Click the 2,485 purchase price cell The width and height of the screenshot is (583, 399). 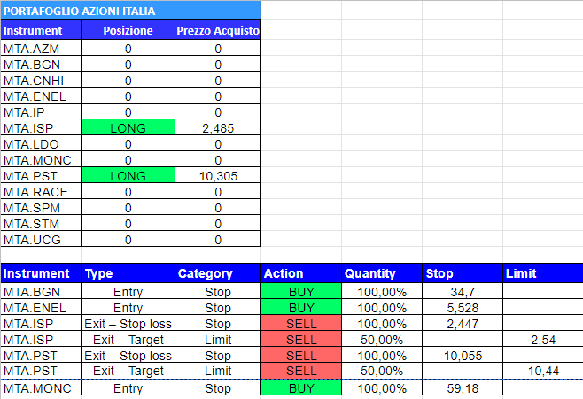click(x=218, y=128)
